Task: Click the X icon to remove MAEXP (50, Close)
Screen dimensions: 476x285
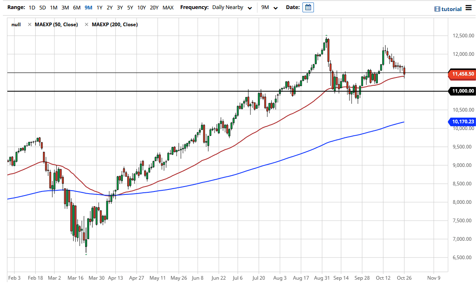Action: coord(29,24)
